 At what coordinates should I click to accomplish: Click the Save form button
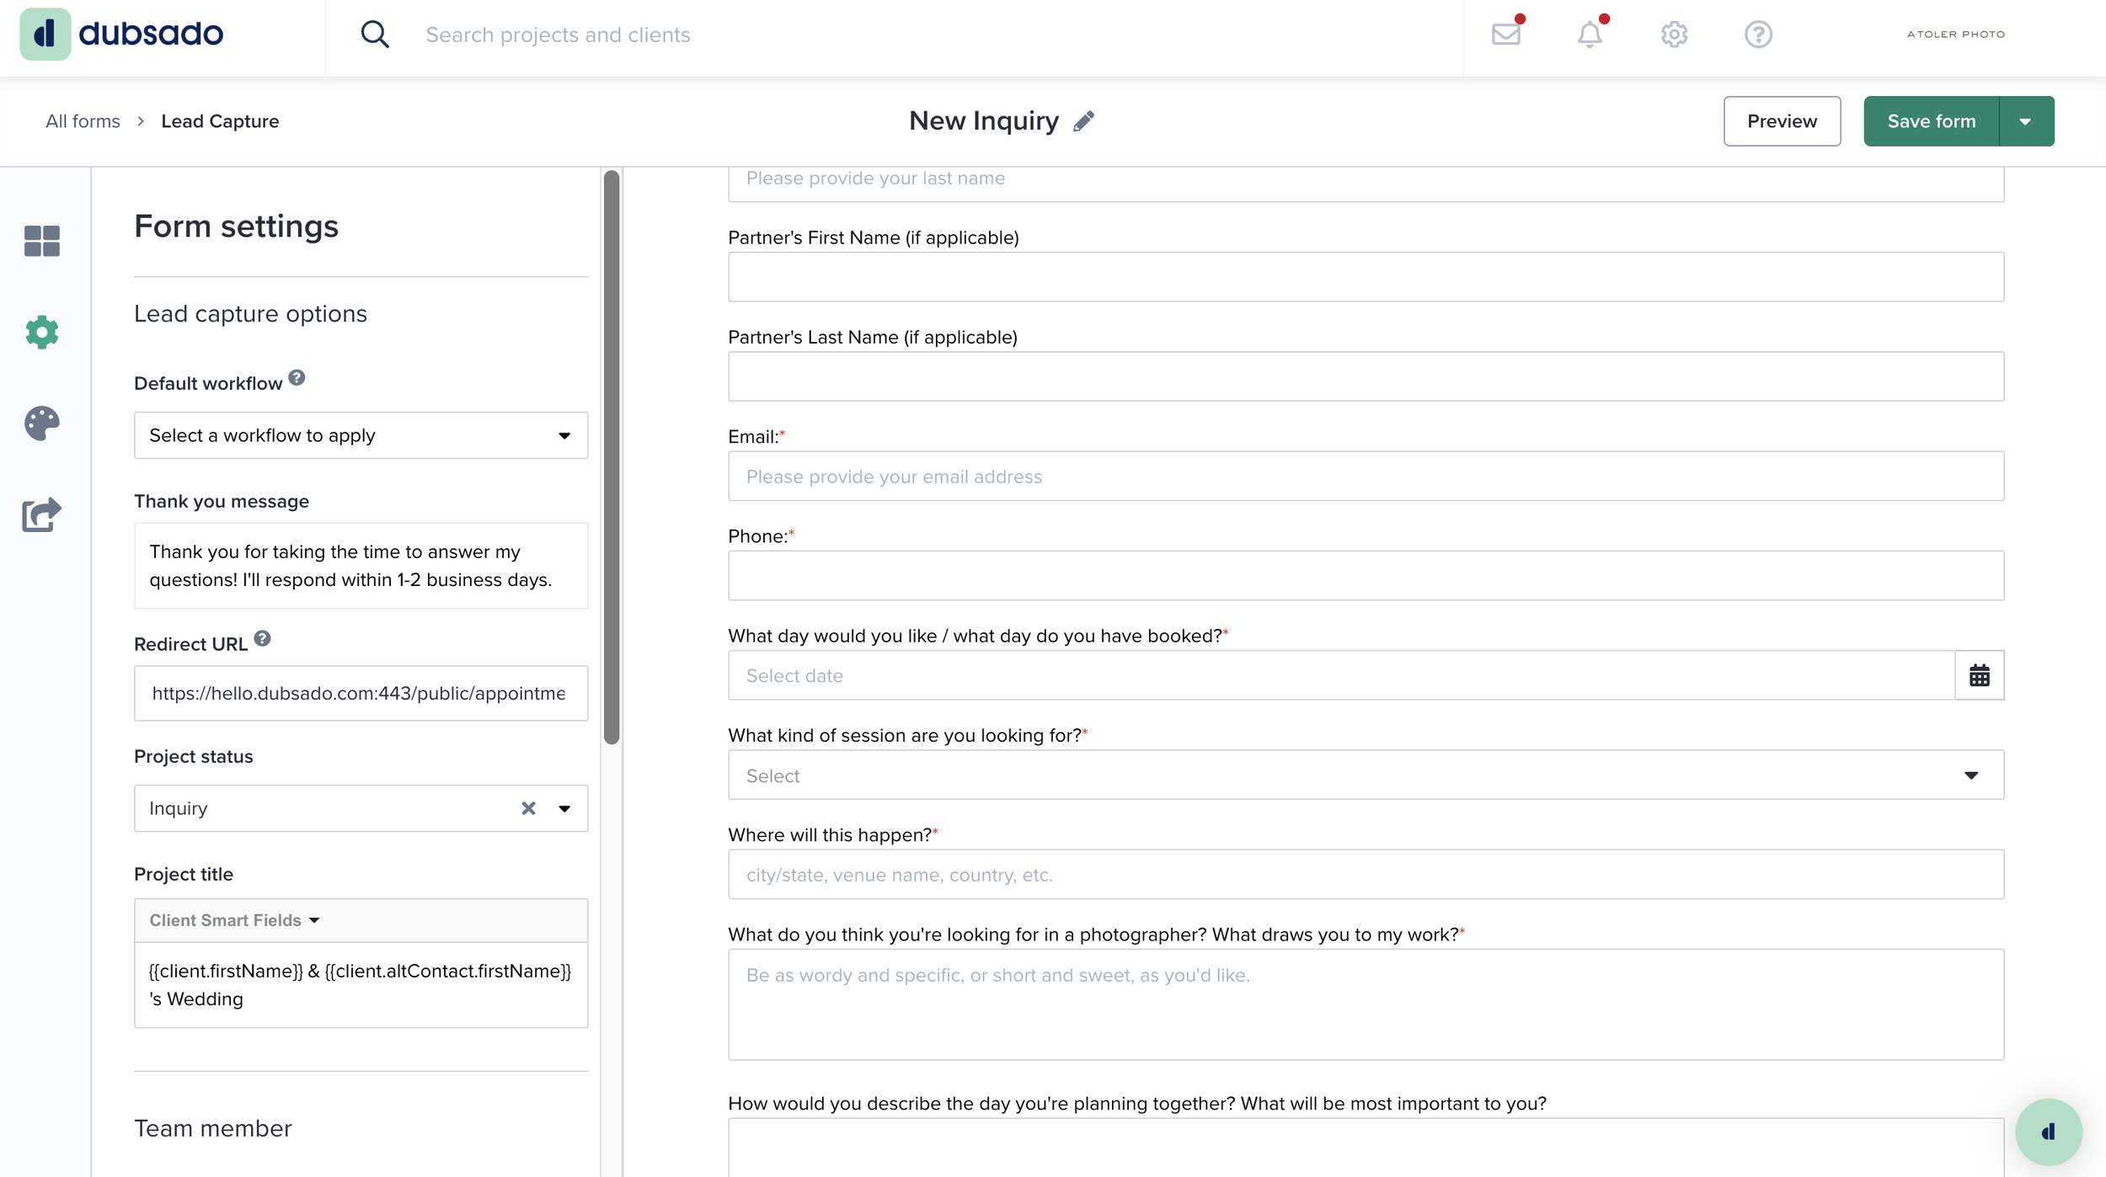1930,121
